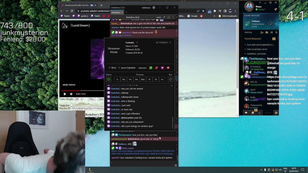308x173 pixels.
Task: Open Friend Requests
Action: 260,39
